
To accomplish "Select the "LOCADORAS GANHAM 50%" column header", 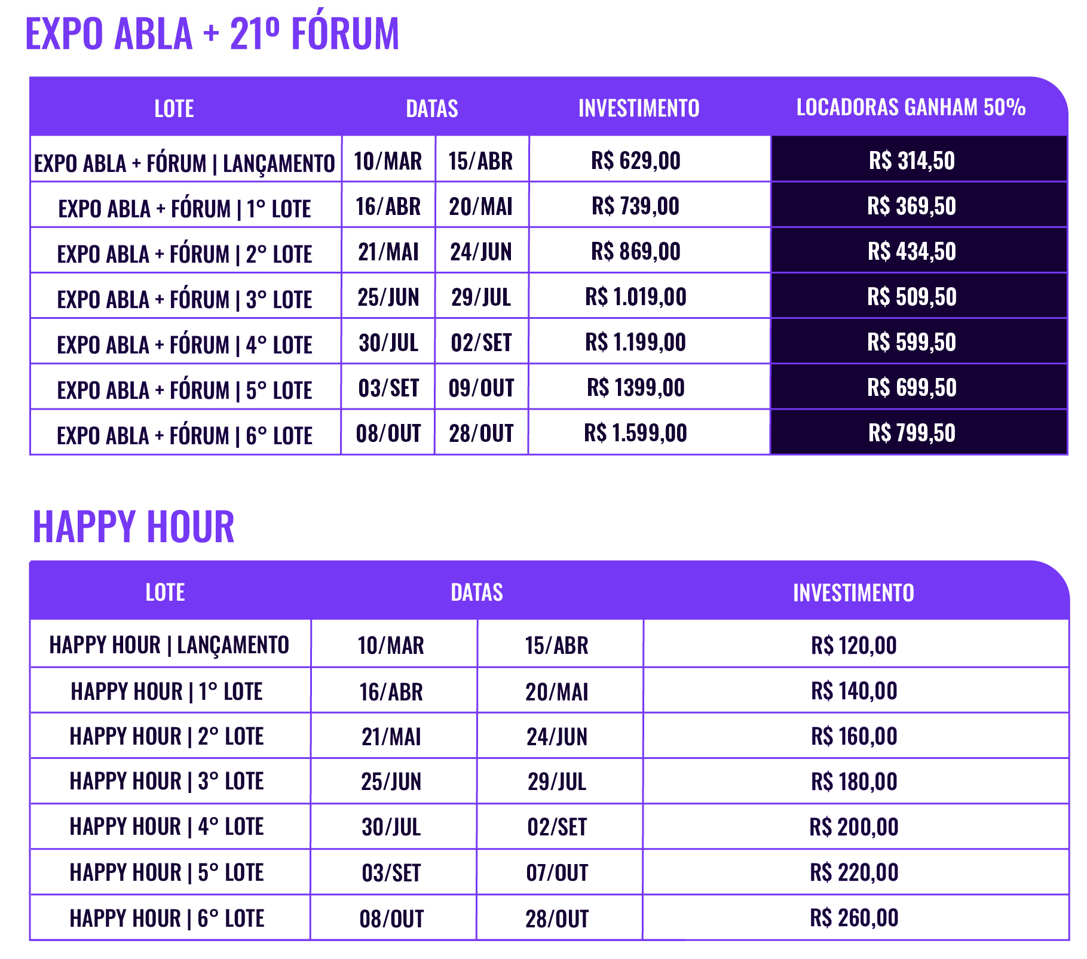I will (911, 107).
